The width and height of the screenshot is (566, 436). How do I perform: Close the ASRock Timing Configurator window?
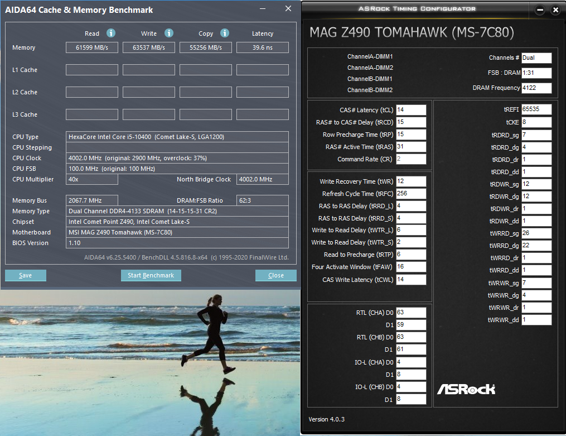(555, 10)
